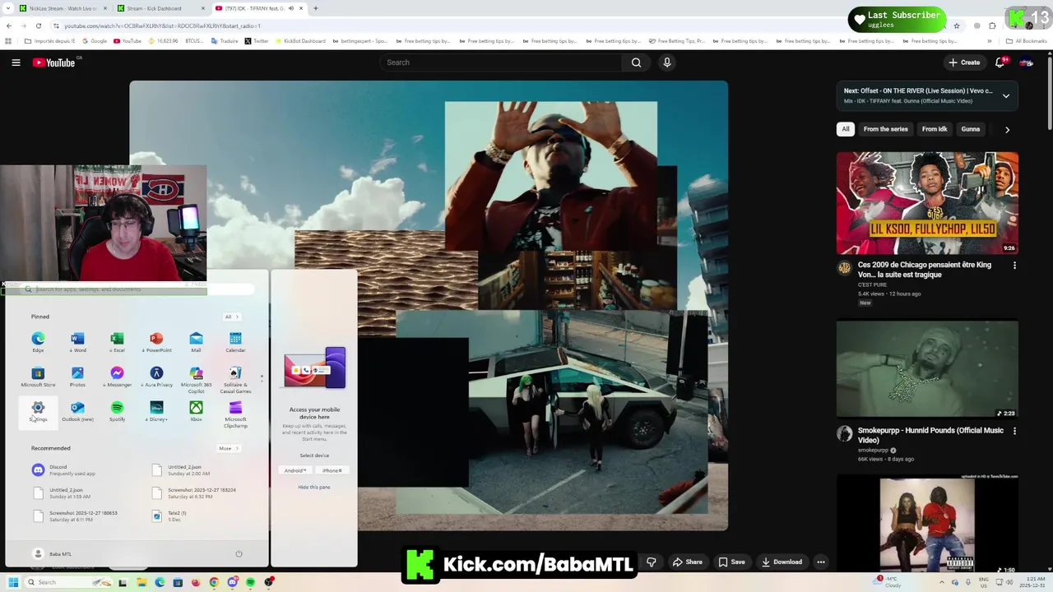Click the YouTube logo
1053x592 pixels.
54,62
